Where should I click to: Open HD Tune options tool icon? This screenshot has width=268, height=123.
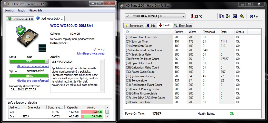pos(242,16)
